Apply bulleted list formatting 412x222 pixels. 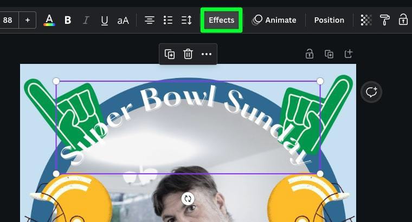coord(168,20)
